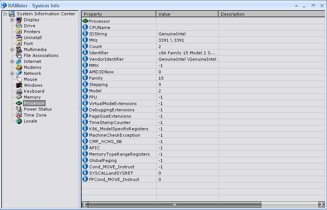
Task: Click the Uninstall icon in tree
Action: point(19,38)
